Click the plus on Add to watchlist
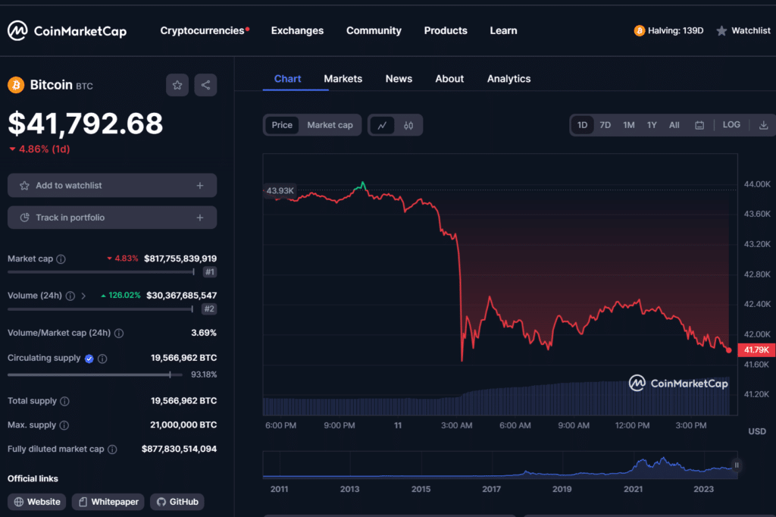 (200, 186)
